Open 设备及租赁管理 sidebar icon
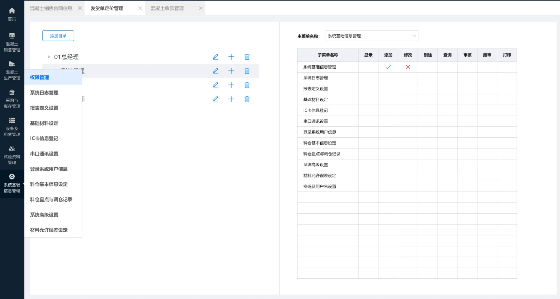The image size is (560, 299). [12, 127]
